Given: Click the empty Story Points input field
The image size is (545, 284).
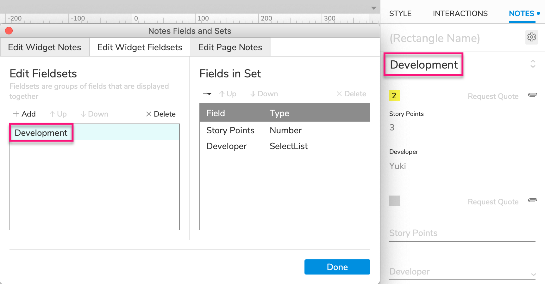Looking at the screenshot, I should click(462, 233).
